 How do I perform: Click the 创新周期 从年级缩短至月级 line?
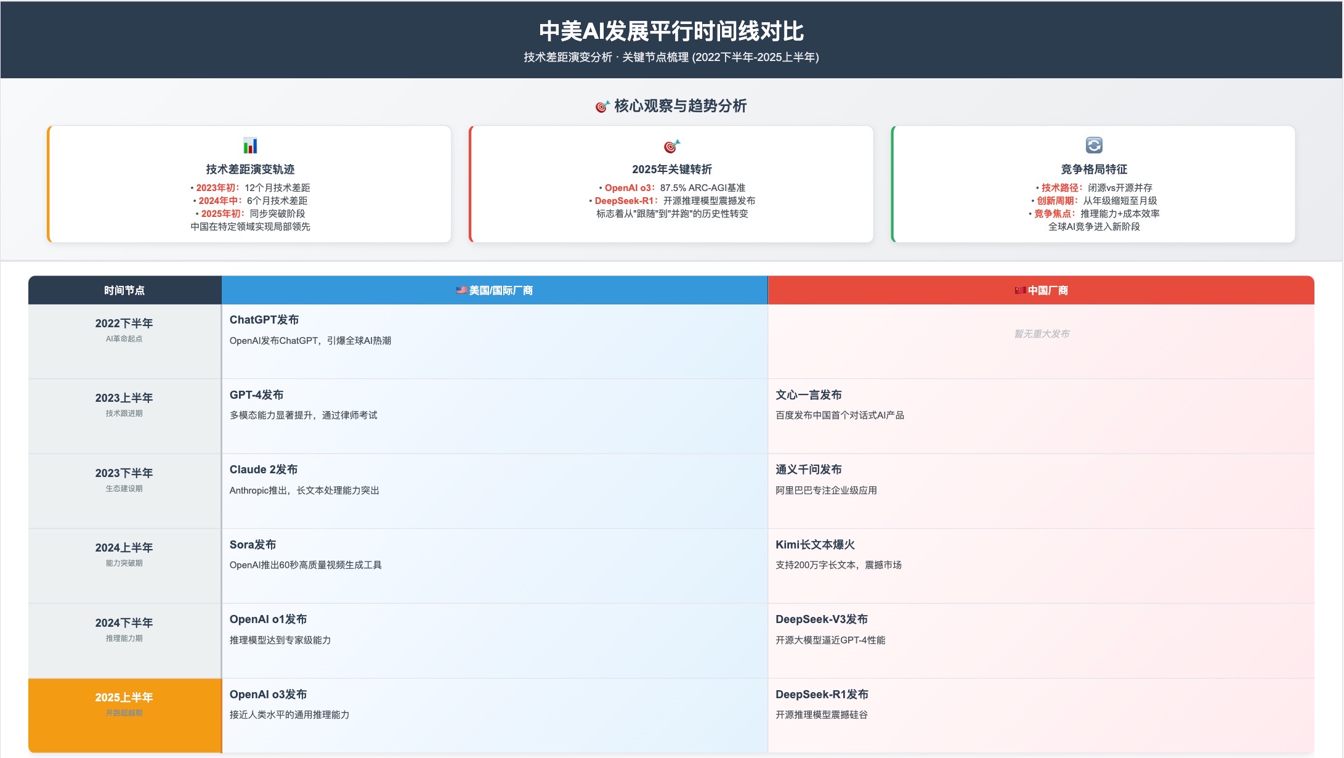[x=1094, y=201]
